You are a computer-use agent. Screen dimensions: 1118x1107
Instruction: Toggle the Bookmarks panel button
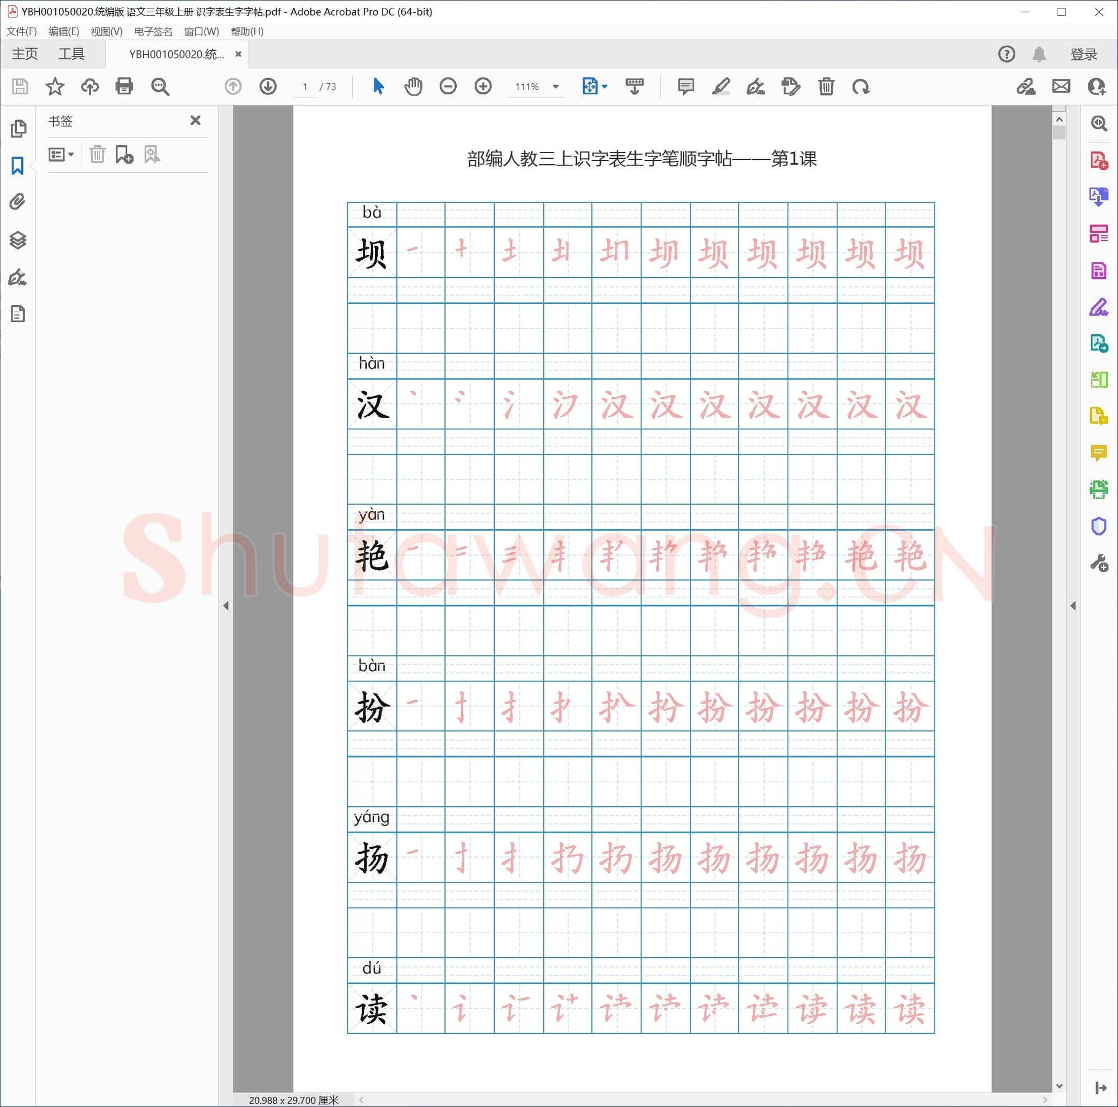pyautogui.click(x=17, y=165)
